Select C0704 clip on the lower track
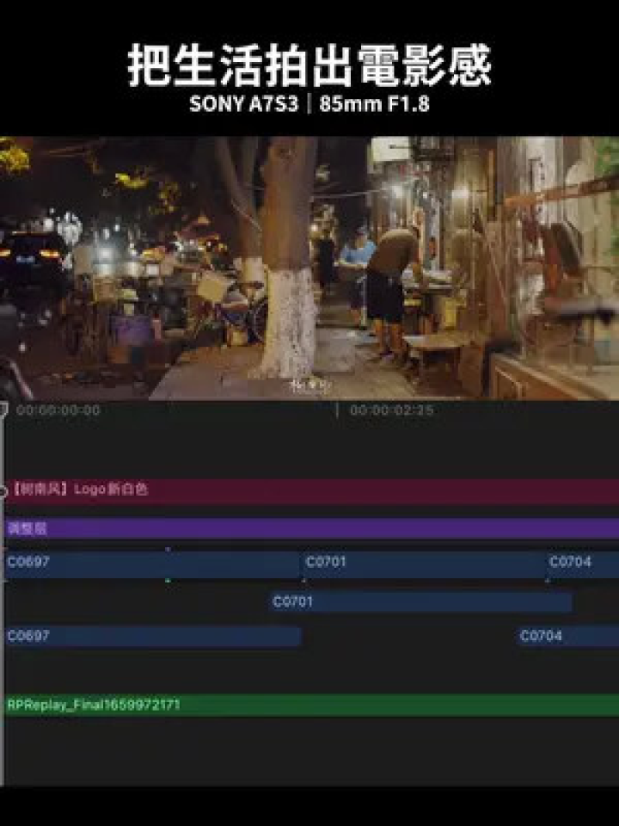Viewport: 619px width, 826px height. [x=568, y=637]
